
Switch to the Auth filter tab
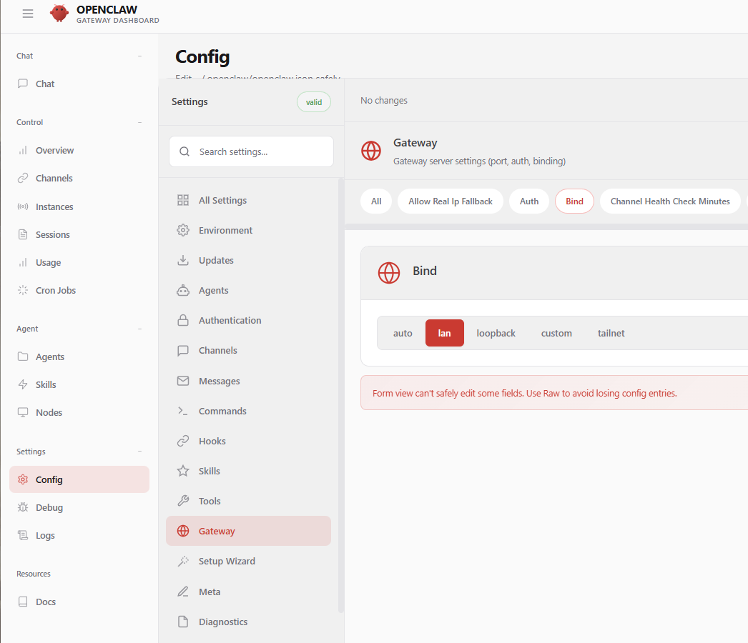(528, 201)
